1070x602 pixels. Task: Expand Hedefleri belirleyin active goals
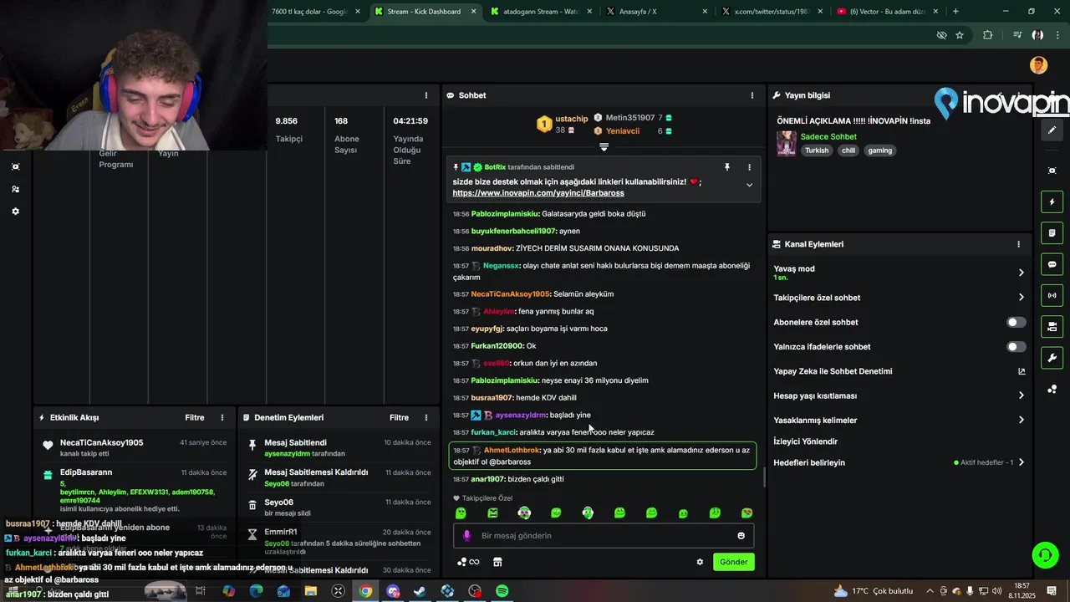coord(1021,462)
